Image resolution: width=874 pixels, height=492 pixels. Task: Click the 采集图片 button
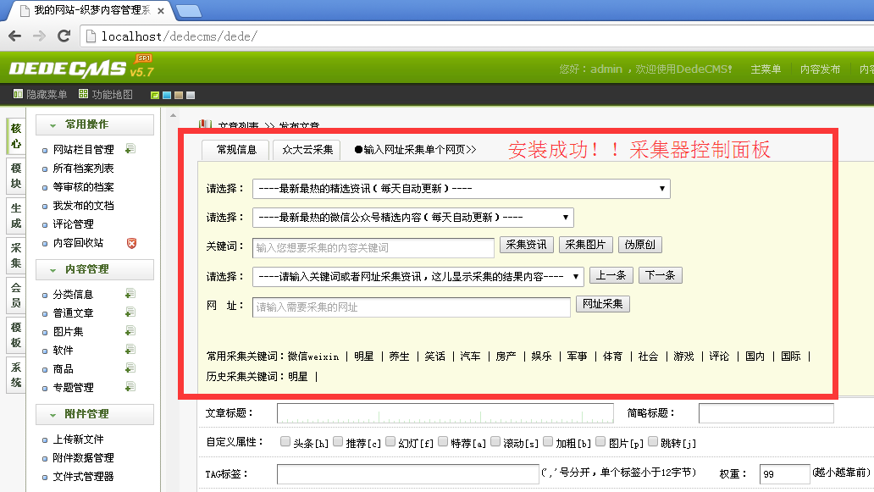click(x=586, y=245)
